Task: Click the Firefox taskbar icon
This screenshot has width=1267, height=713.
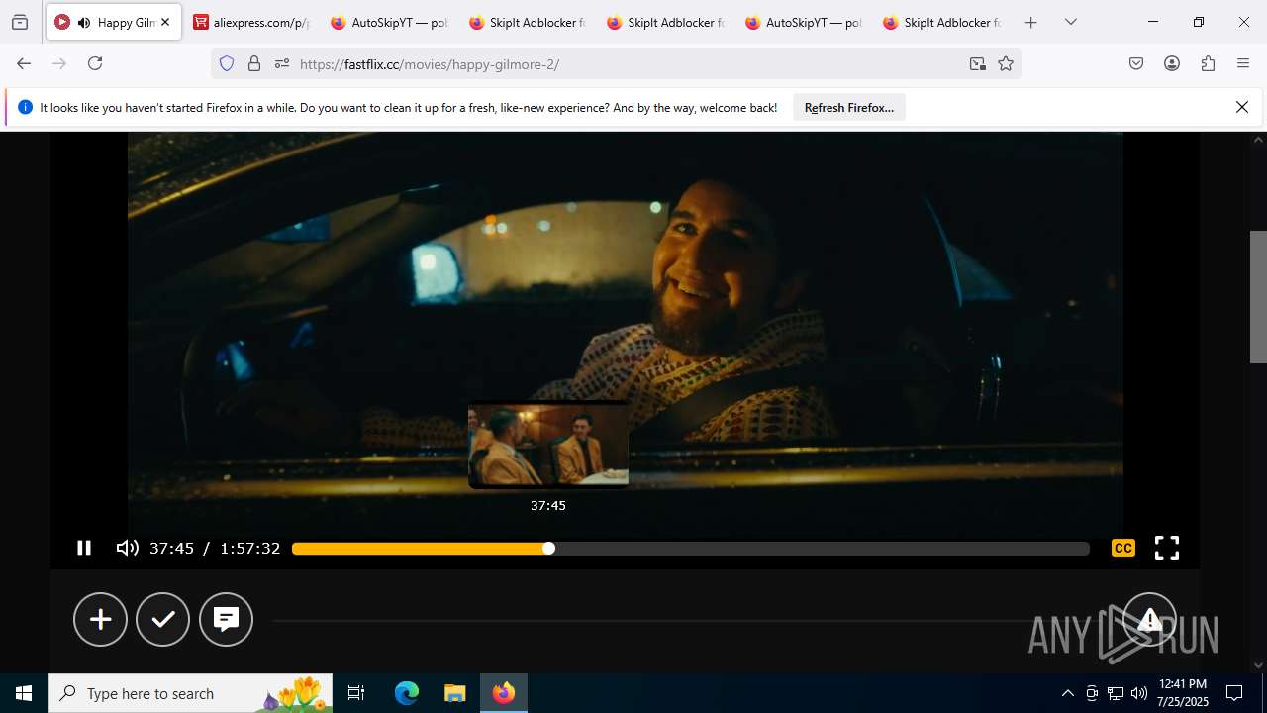Action: point(504,693)
